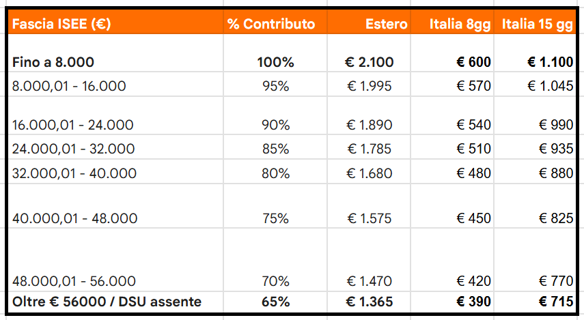Select the '16.000,01 - 24.000' range cell

click(73, 126)
